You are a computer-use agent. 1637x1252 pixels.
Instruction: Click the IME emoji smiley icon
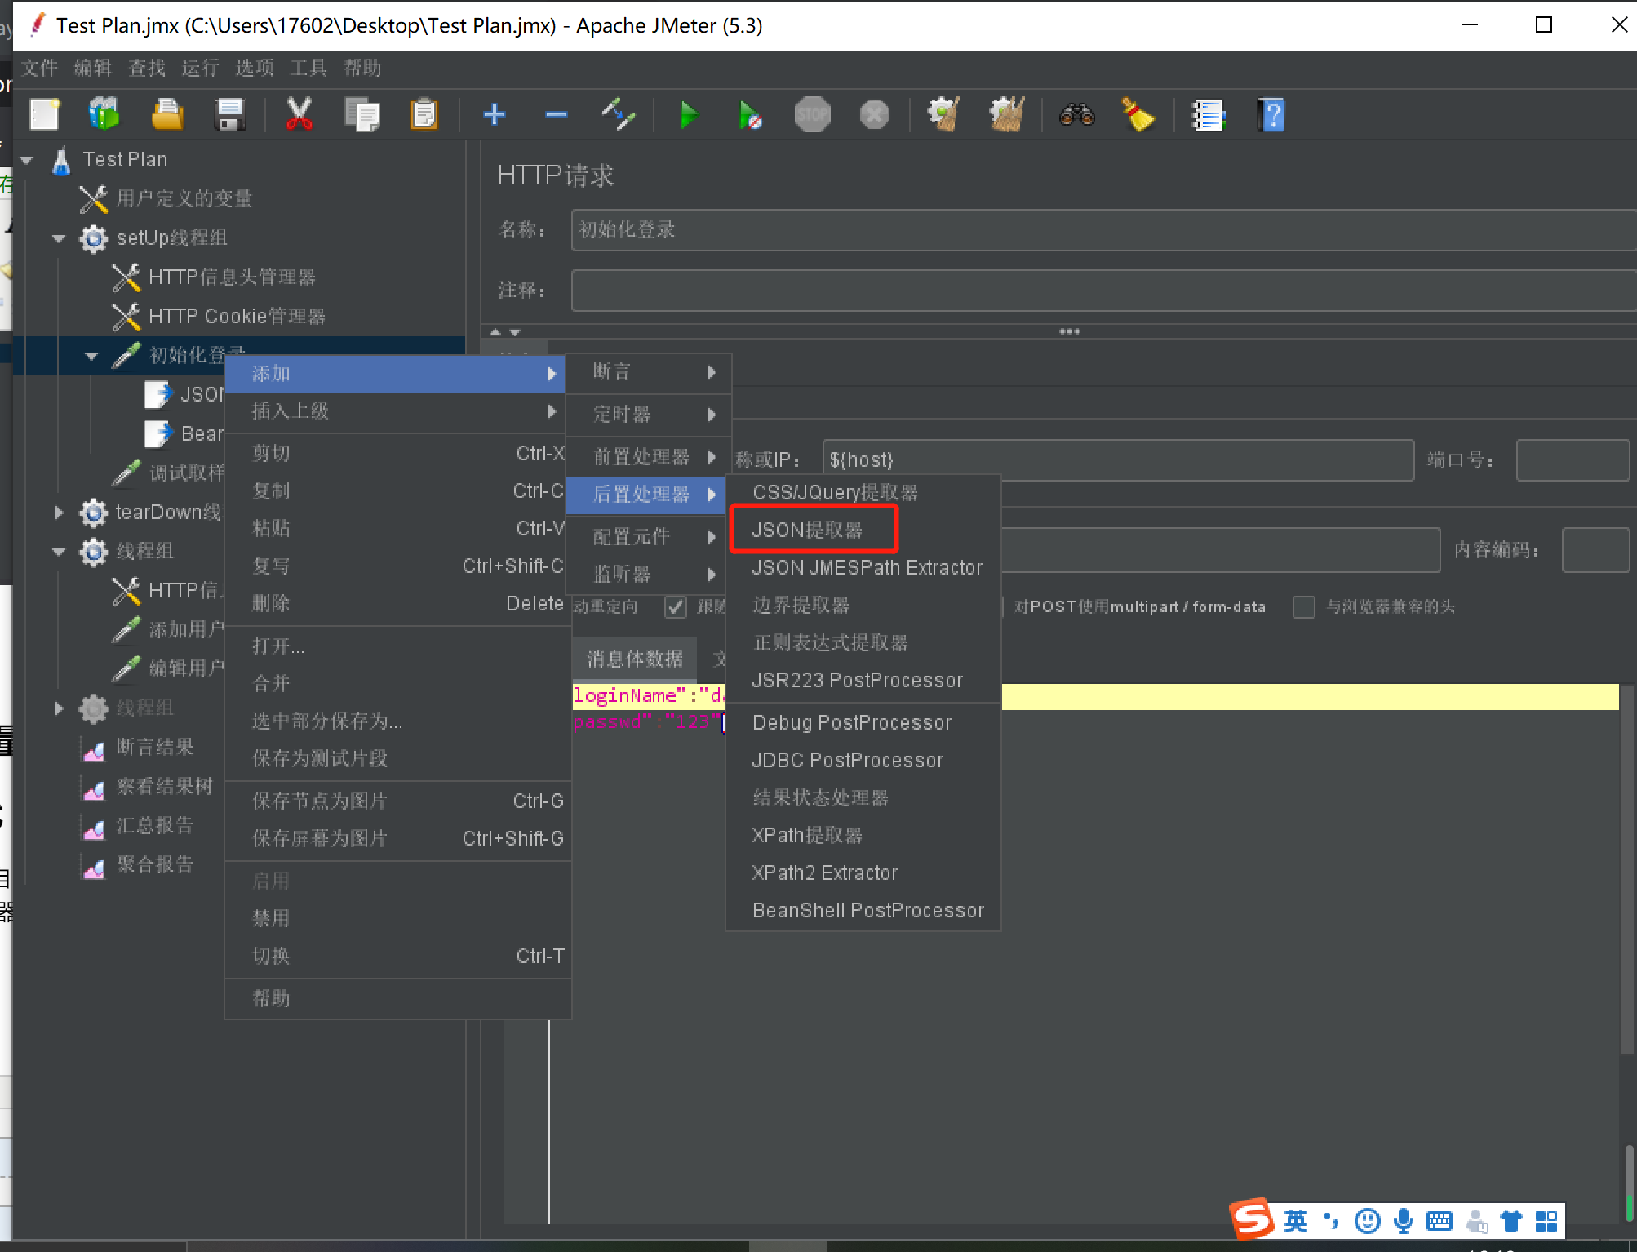click(1368, 1221)
